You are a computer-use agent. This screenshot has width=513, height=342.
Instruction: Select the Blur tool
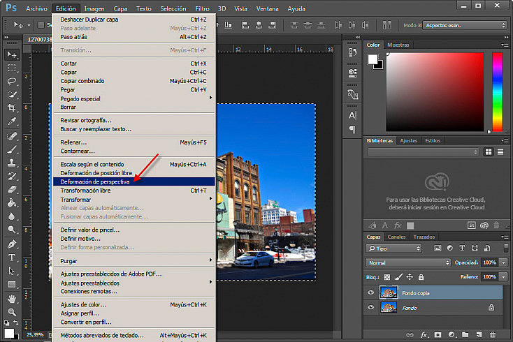(x=12, y=216)
